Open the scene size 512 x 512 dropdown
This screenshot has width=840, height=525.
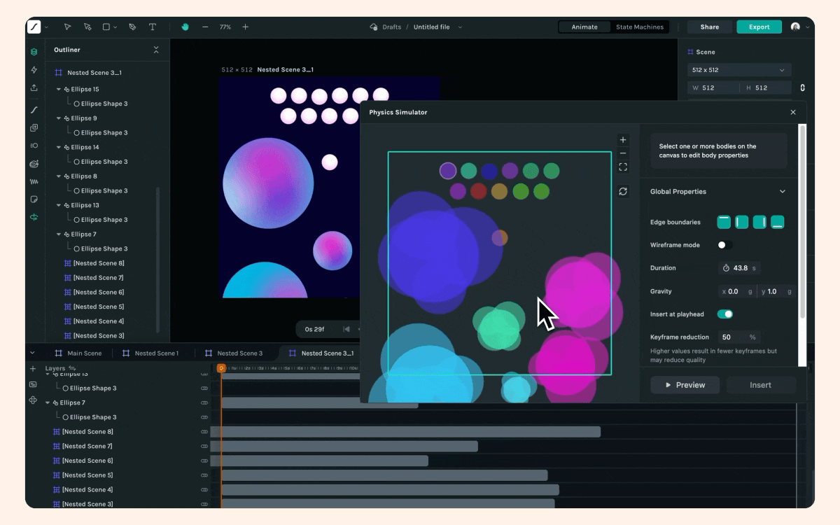tap(738, 70)
